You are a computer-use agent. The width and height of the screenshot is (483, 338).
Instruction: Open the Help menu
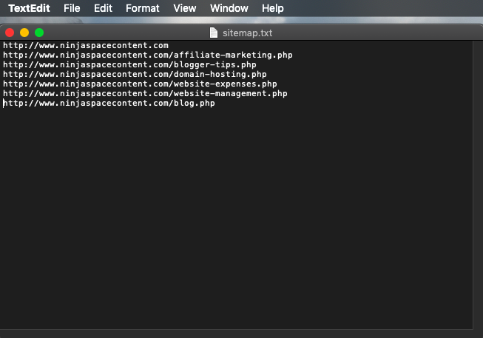pyautogui.click(x=272, y=8)
